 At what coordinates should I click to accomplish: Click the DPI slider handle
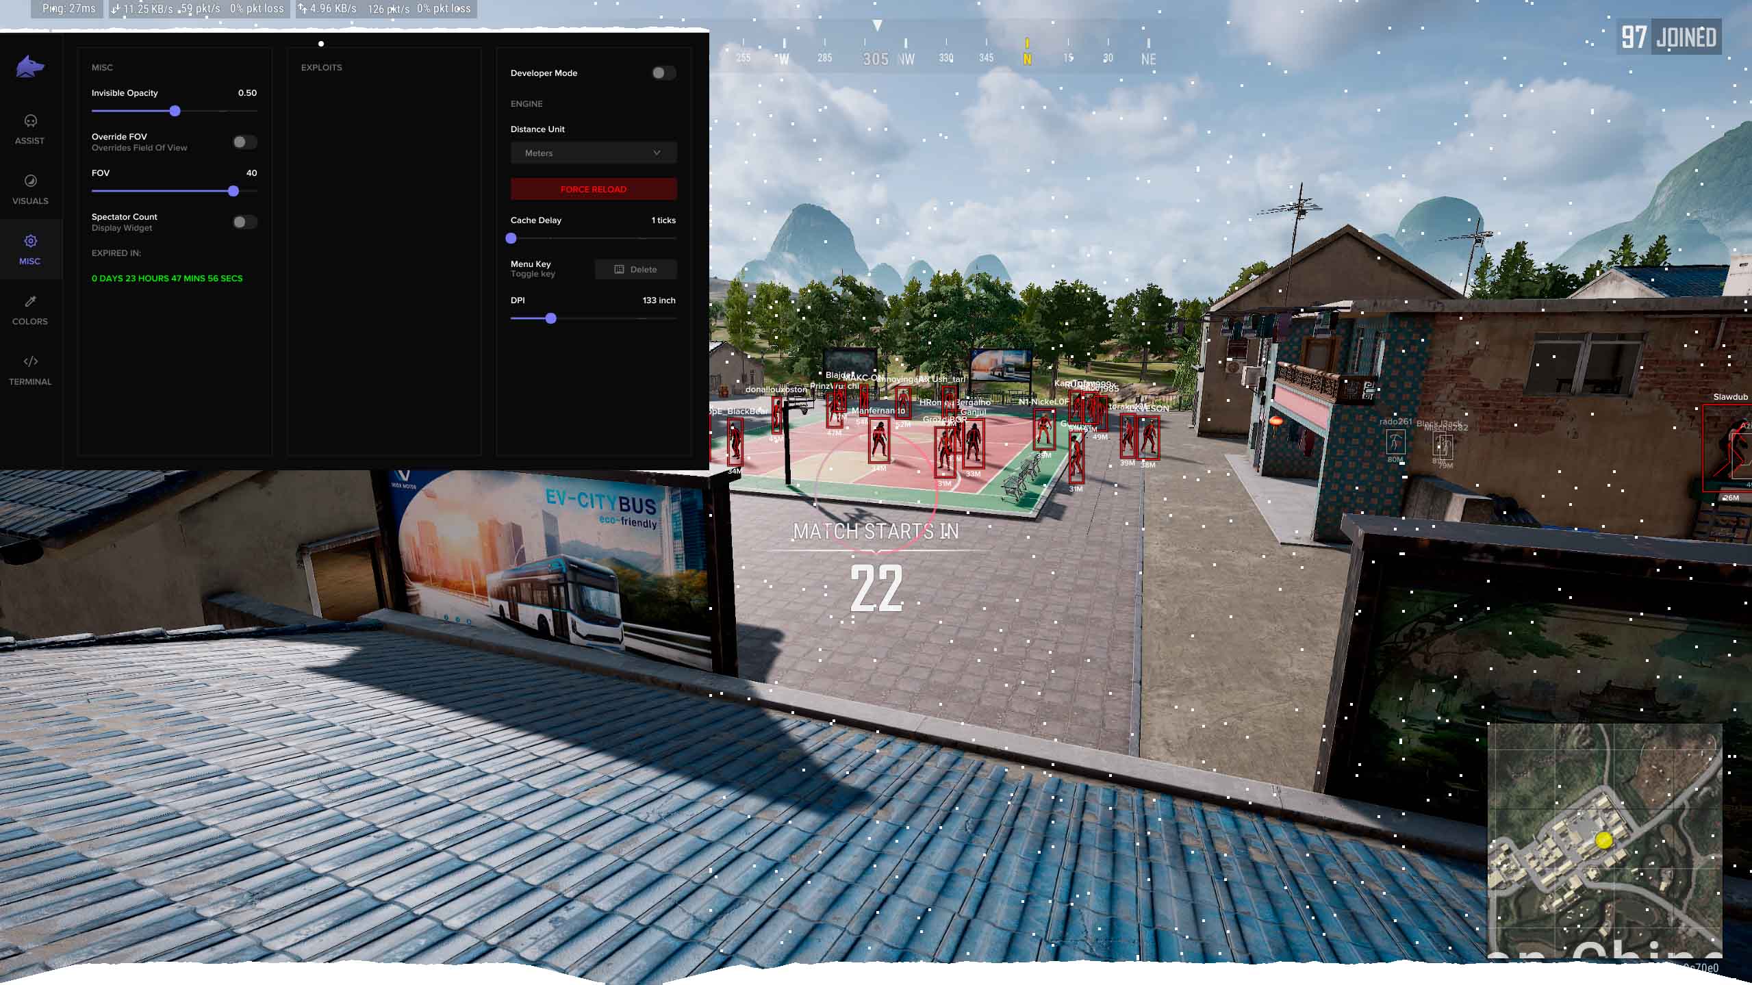[x=551, y=318]
